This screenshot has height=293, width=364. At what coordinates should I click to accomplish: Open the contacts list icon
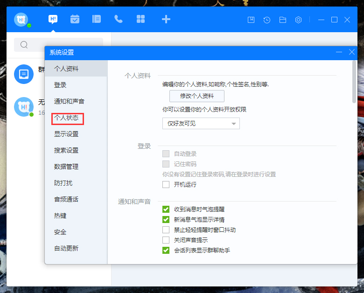pyautogui.click(x=97, y=19)
